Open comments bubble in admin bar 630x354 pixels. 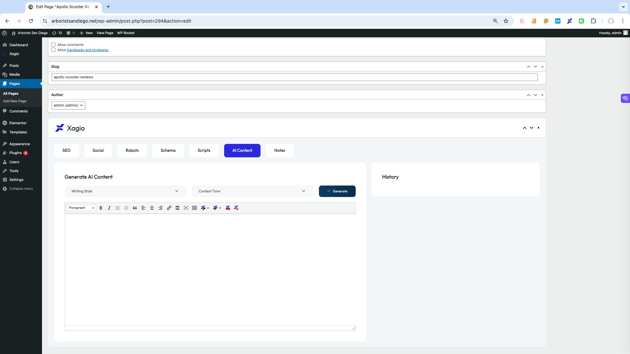click(71, 33)
